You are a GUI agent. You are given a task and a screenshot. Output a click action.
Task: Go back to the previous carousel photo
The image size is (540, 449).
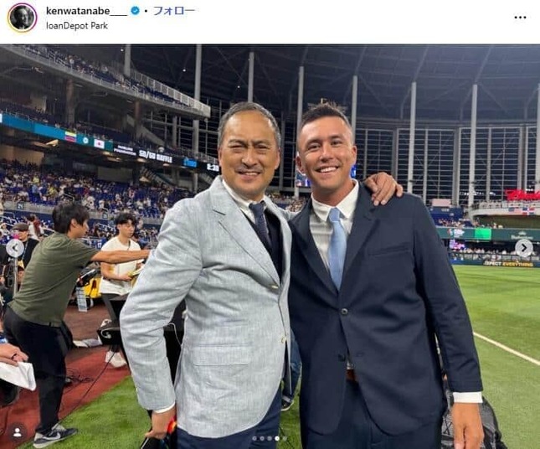(x=15, y=248)
